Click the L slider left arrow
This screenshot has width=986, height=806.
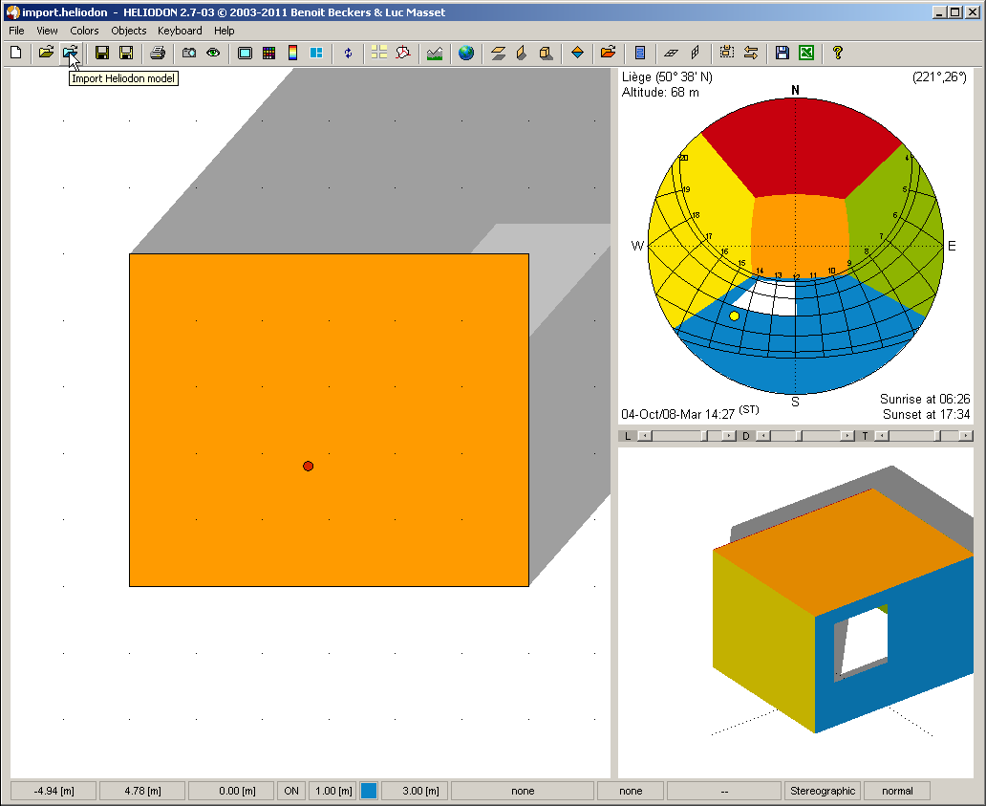coord(645,435)
